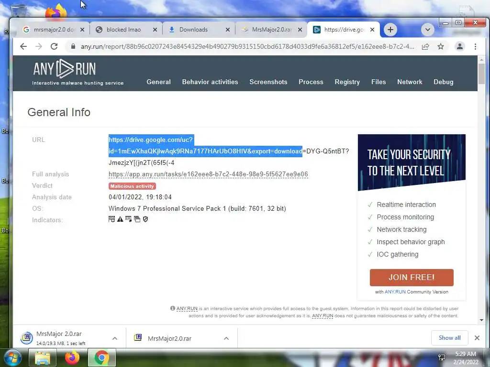Close the blocked lmao tab
The image size is (490, 367).
155,30
